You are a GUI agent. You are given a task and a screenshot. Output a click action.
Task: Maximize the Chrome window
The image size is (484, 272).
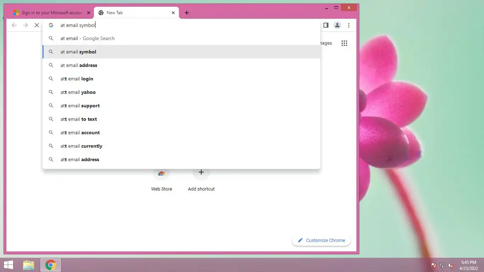coord(336,7)
